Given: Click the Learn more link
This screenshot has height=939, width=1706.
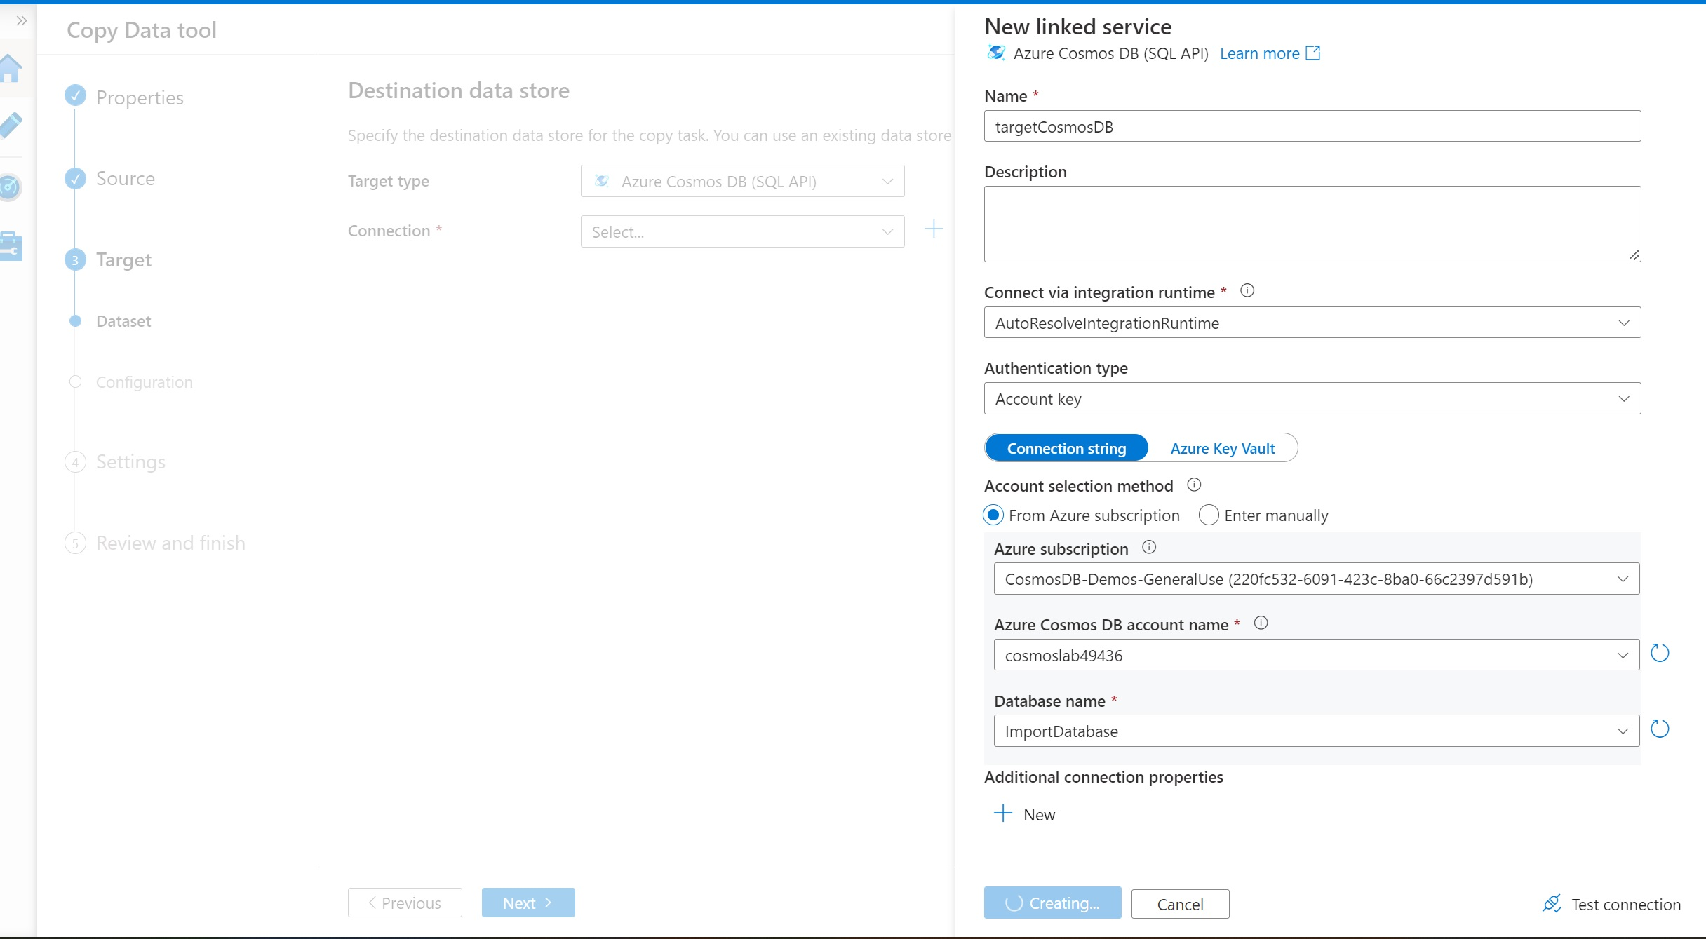Looking at the screenshot, I should (x=1260, y=53).
